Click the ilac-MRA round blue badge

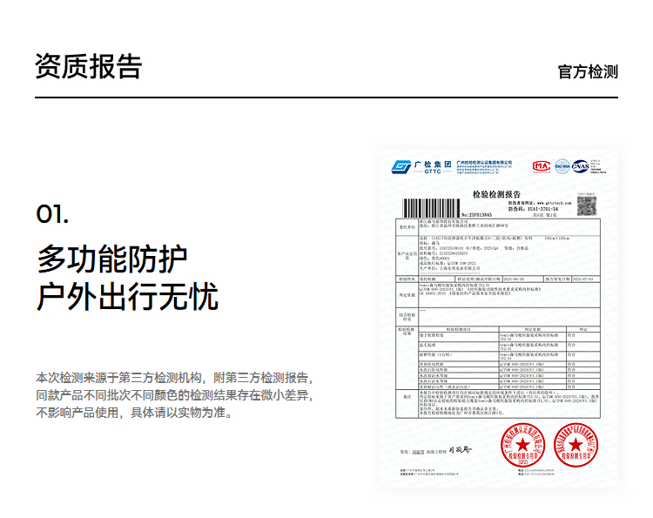click(562, 165)
